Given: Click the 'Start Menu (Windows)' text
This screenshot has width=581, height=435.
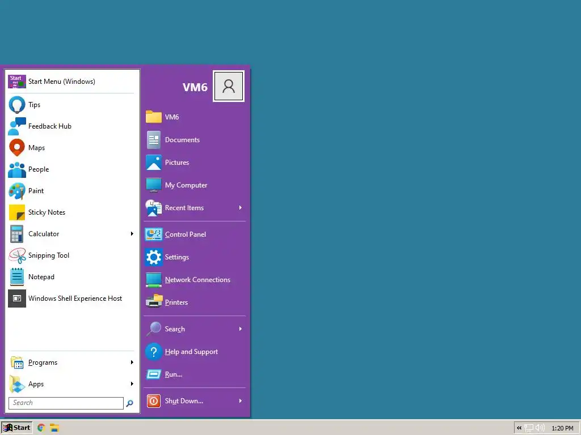Looking at the screenshot, I should (62, 82).
